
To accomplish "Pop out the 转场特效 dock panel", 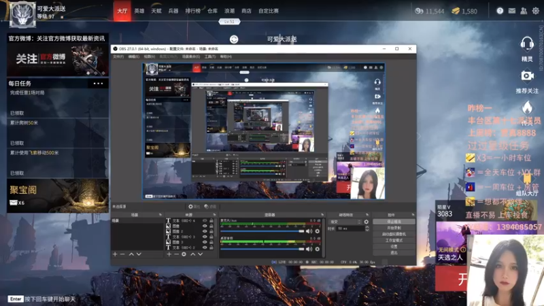I will click(x=367, y=215).
